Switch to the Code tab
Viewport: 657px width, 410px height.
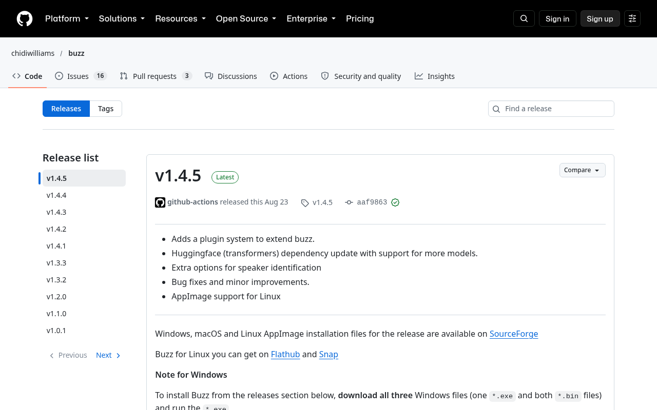(28, 76)
